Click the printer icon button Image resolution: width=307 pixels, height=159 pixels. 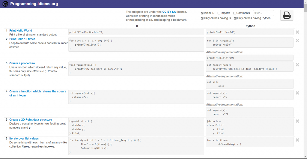[x=287, y=15]
